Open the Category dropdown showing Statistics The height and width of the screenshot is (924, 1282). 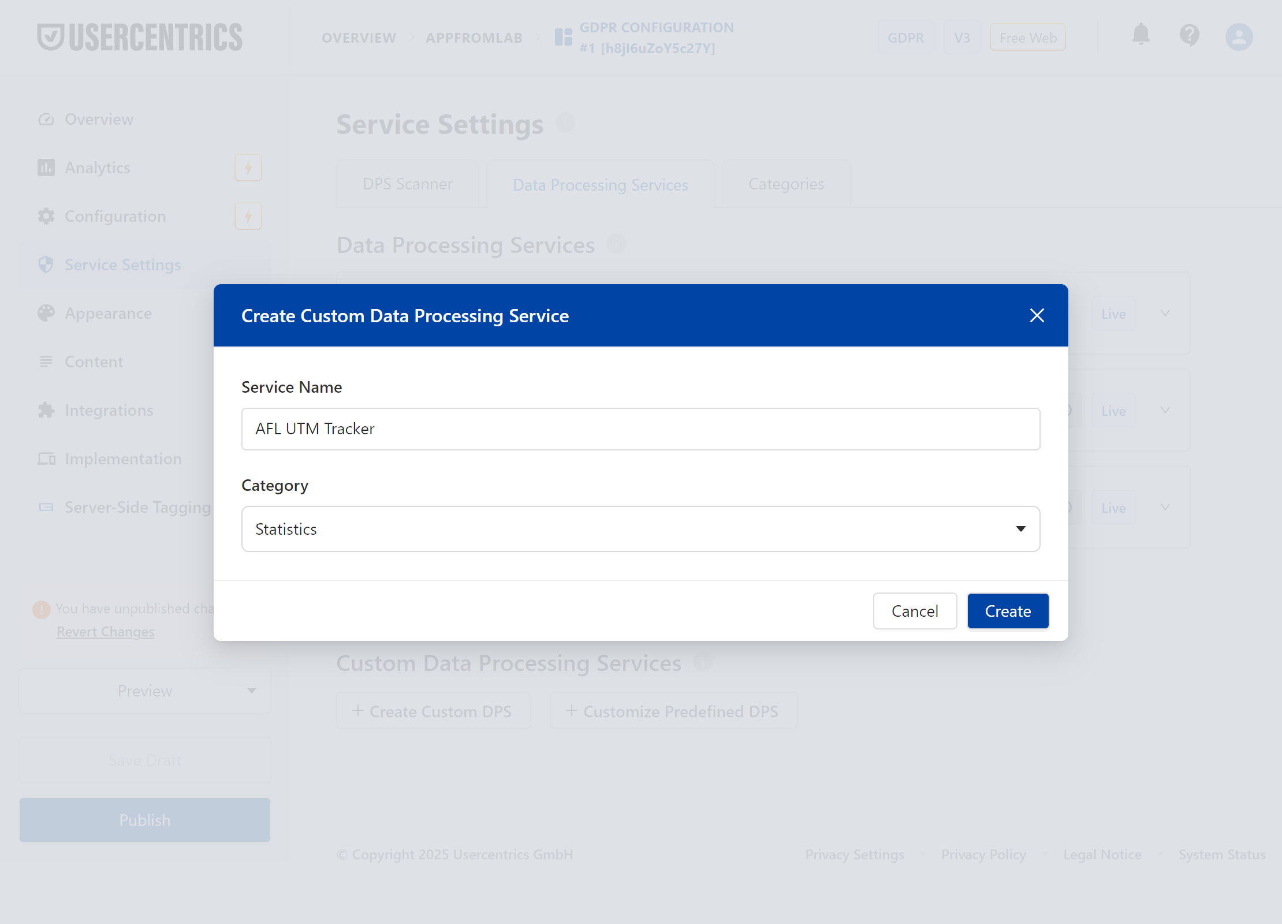[x=641, y=529]
